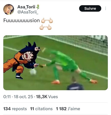Click the upper pair of pointing-hand emojis

47,21
